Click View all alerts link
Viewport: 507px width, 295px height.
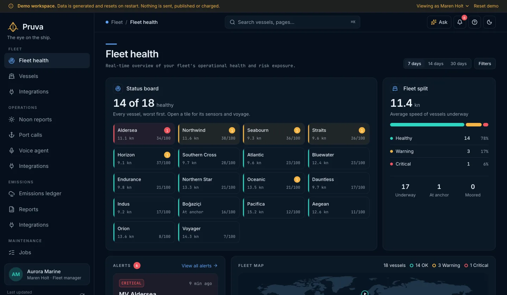(x=199, y=266)
